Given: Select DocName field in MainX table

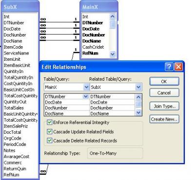Looking at the screenshot, I should [x=92, y=41].
